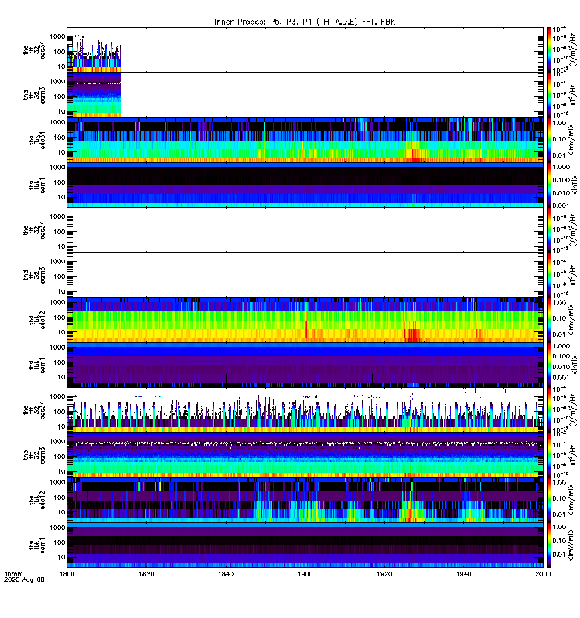The width and height of the screenshot is (580, 618).
Task: Click the <|nT|> unit label of tha fbk scm1
Action: [x=575, y=185]
